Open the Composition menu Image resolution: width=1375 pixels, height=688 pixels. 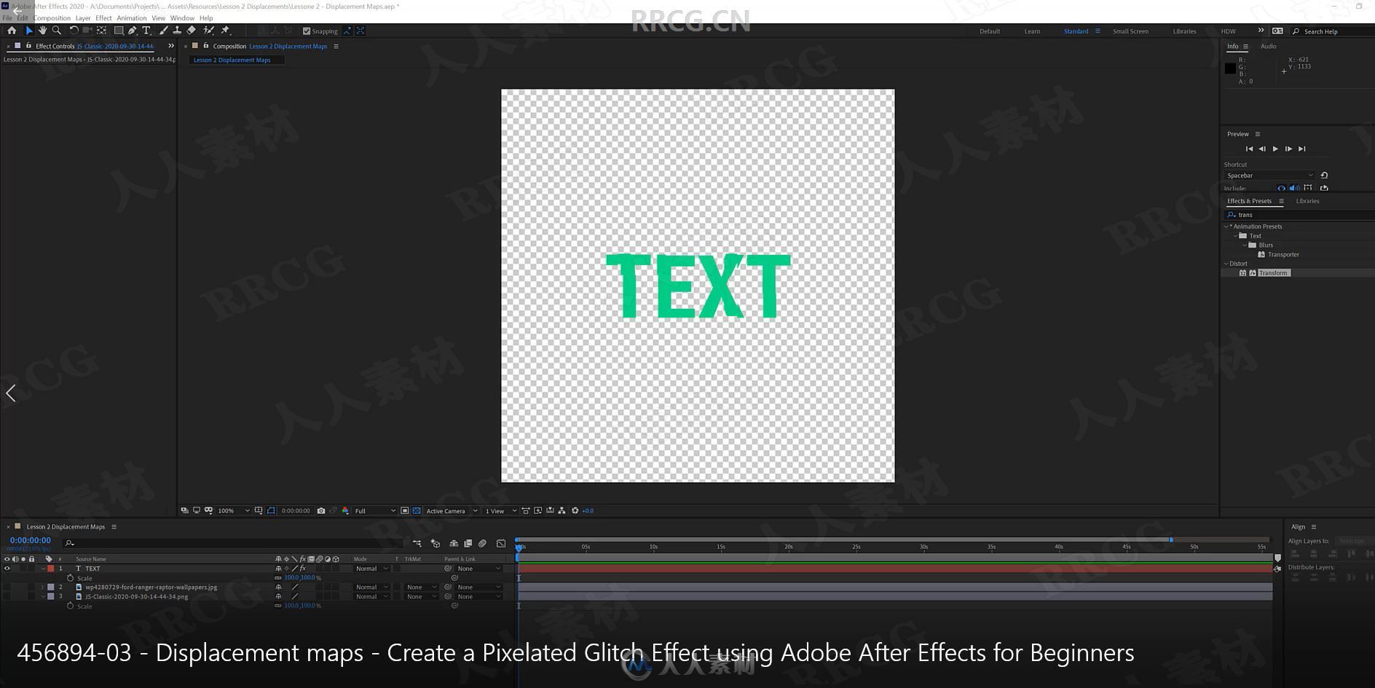[52, 18]
